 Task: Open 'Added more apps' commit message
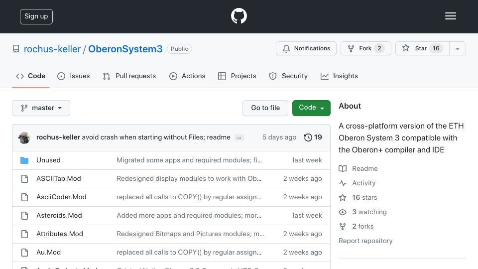[x=189, y=215]
